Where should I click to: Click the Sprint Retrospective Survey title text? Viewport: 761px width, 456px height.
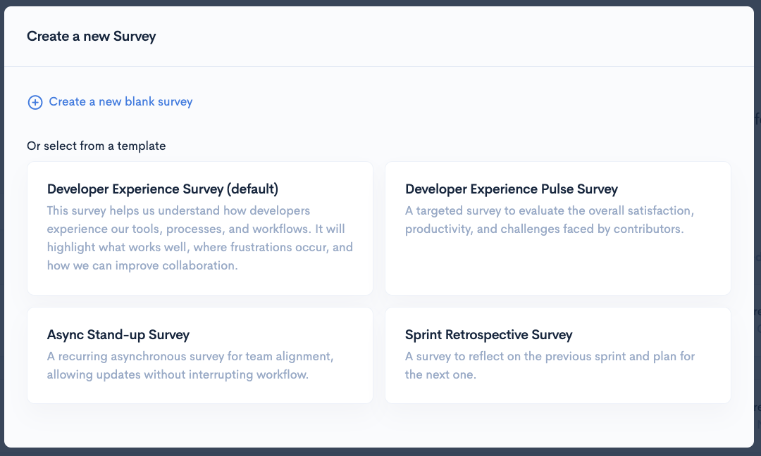point(488,335)
